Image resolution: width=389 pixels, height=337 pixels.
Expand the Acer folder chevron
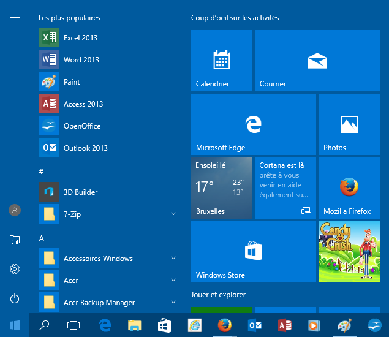click(x=173, y=281)
